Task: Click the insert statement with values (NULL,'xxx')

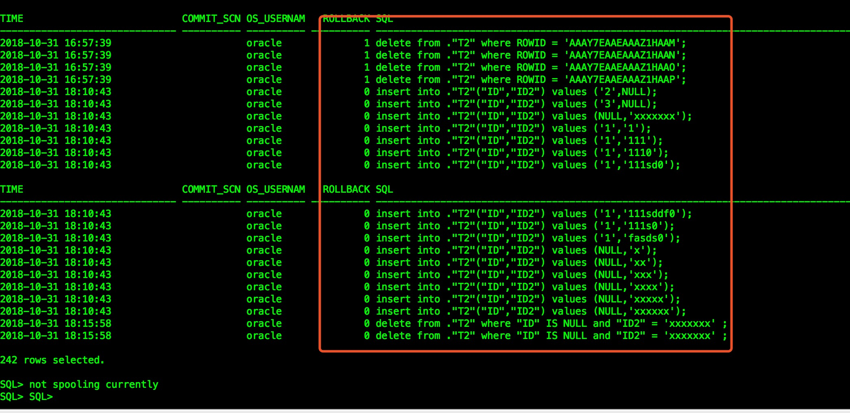Action: click(x=522, y=275)
